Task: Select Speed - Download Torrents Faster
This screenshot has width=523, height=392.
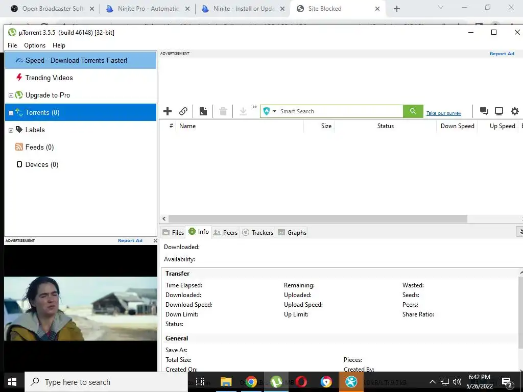Action: pyautogui.click(x=81, y=60)
